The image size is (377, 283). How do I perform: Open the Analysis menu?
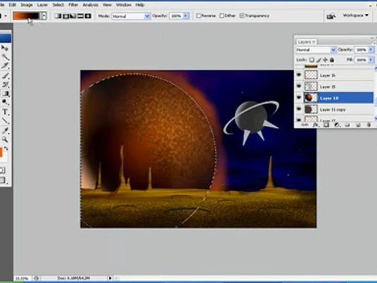90,5
